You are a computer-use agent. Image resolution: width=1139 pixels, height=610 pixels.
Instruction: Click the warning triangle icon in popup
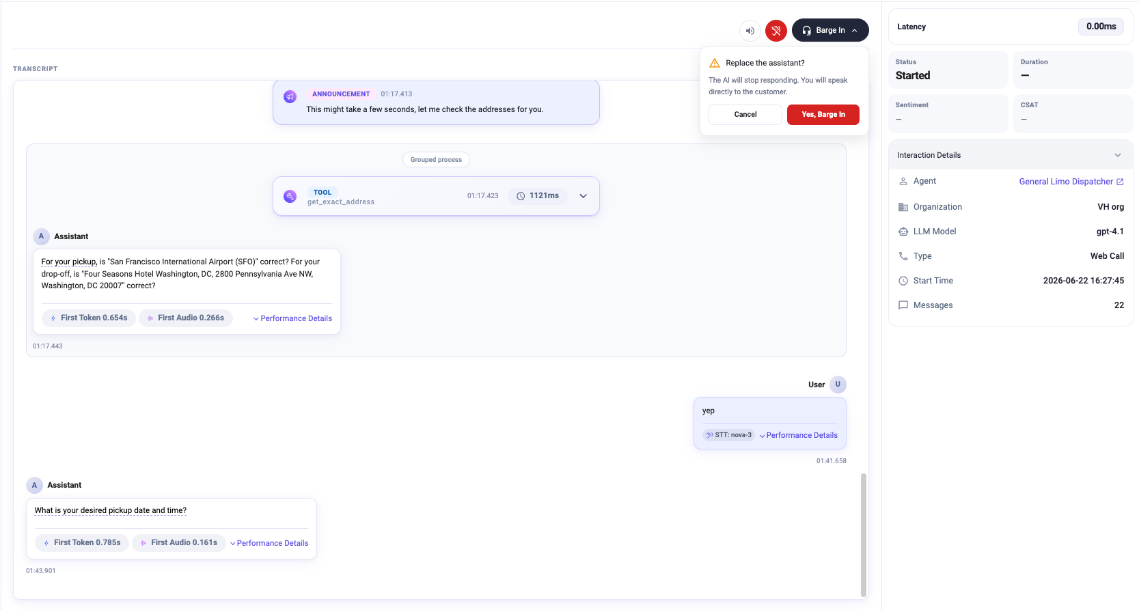coord(715,63)
